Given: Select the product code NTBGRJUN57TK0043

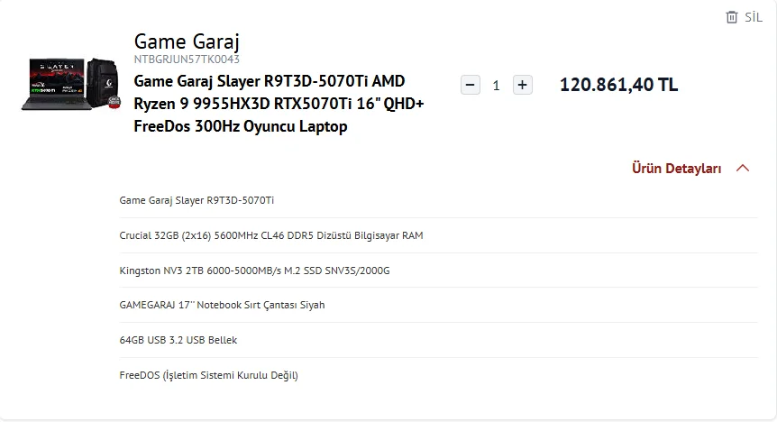Looking at the screenshot, I should [187, 59].
